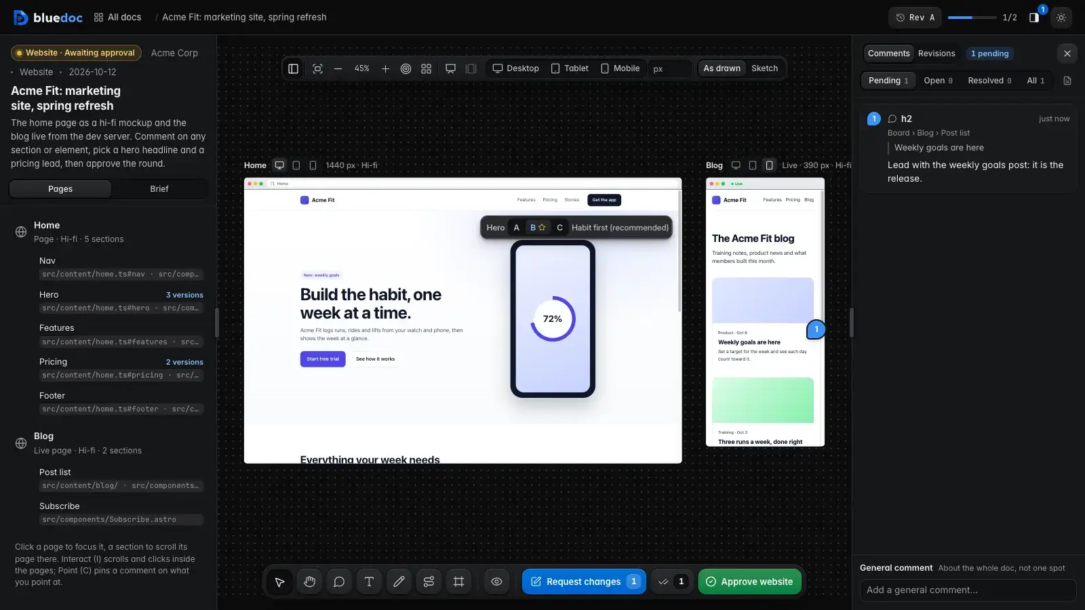
Task: Select the As drawn render mode
Action: click(722, 68)
